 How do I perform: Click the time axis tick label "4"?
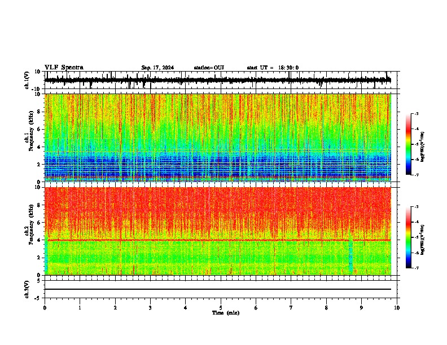[x=186, y=308]
